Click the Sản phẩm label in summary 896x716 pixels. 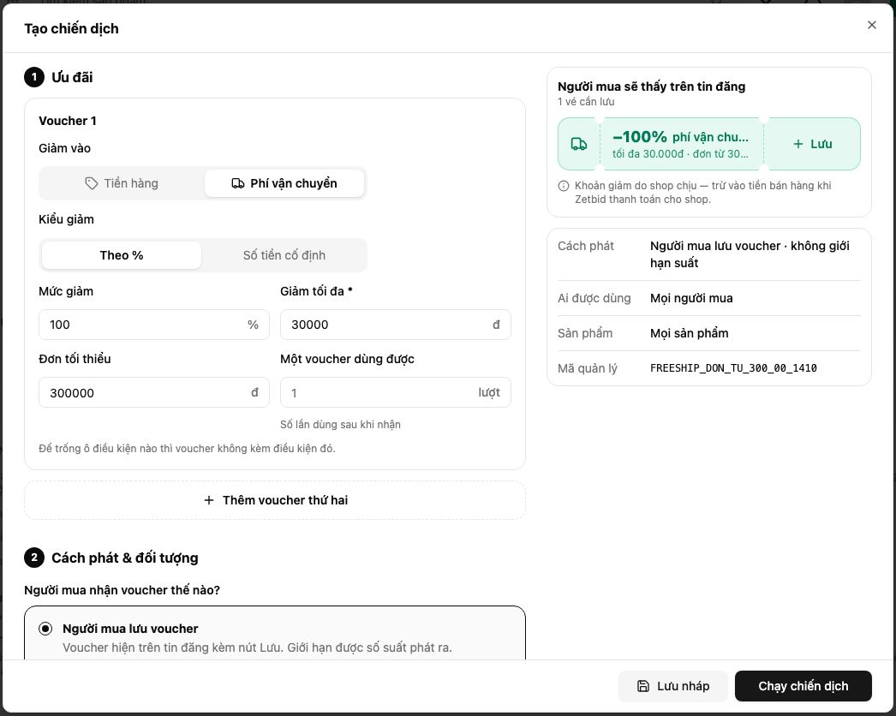[585, 333]
